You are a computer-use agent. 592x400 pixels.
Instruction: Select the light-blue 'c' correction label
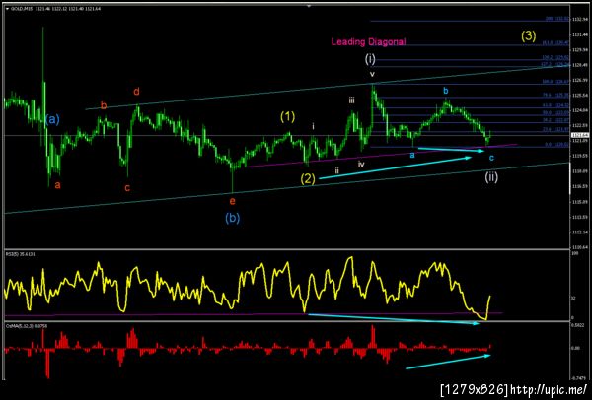[x=491, y=158]
